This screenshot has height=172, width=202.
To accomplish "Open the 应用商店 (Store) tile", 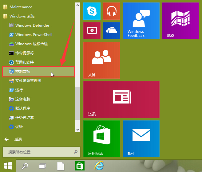I will 101,139.
